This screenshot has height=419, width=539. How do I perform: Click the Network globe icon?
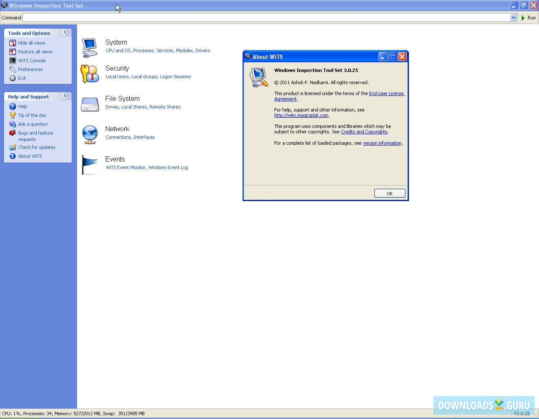tap(90, 135)
